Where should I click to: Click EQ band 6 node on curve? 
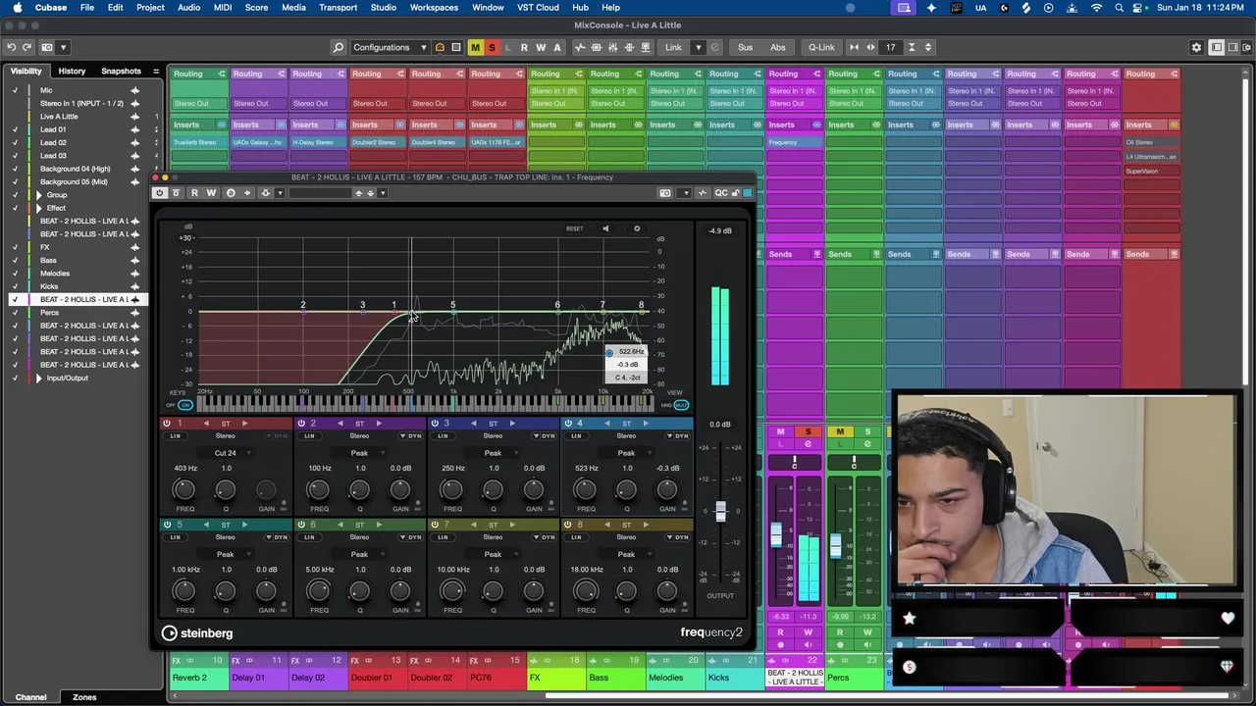click(x=557, y=312)
